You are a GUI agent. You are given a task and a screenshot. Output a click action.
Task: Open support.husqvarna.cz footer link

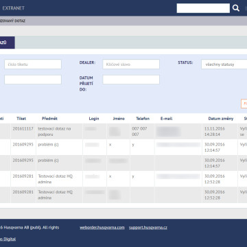pos(148,228)
